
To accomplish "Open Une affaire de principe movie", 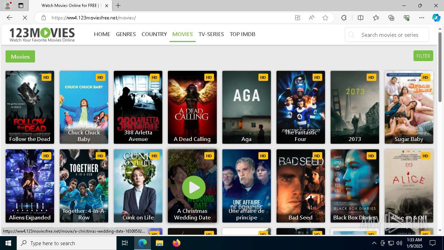I will (247, 186).
